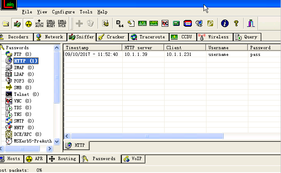Viewport: 281px width, 173px height.
Task: Open the Base64 decoder B64 icon
Action: (x=120, y=23)
